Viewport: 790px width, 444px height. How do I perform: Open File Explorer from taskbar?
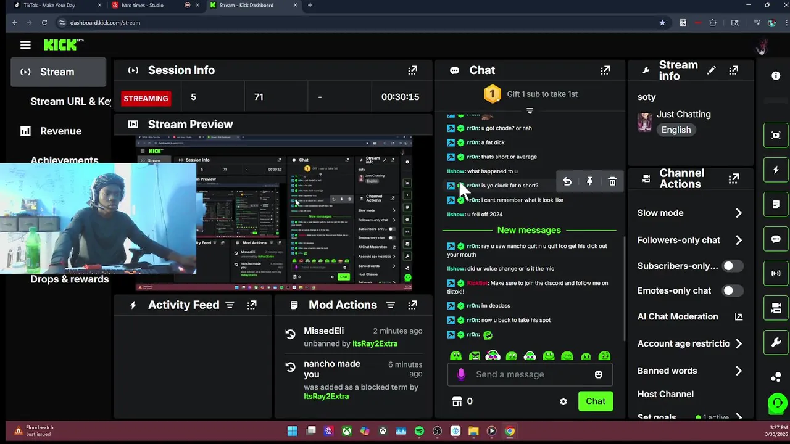[473, 431]
